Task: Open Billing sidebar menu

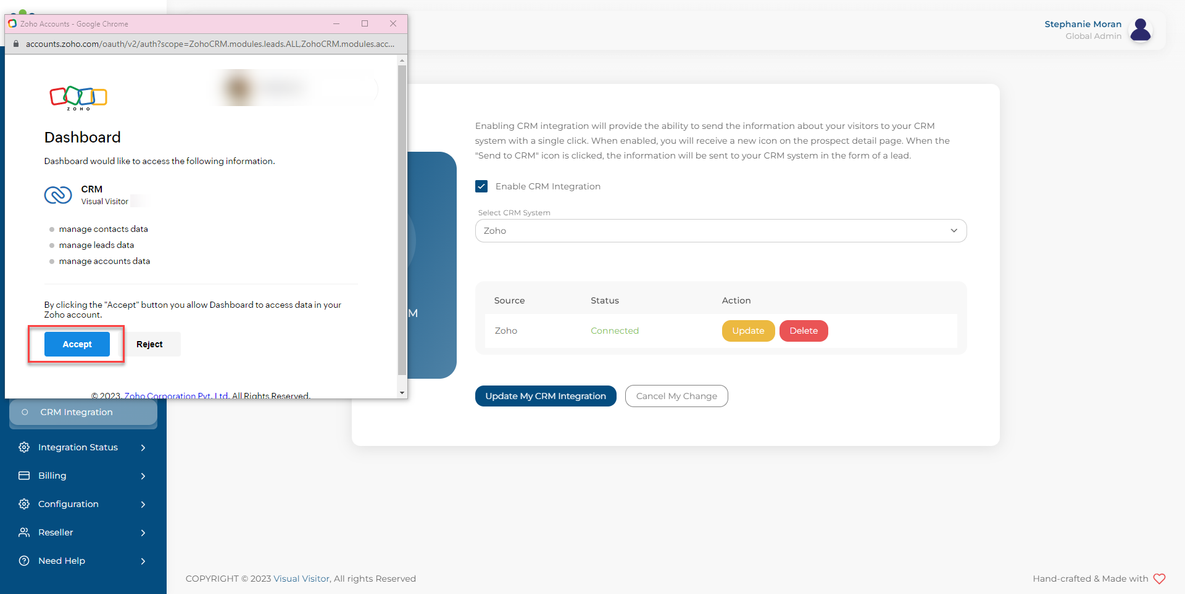Action: pyautogui.click(x=83, y=476)
